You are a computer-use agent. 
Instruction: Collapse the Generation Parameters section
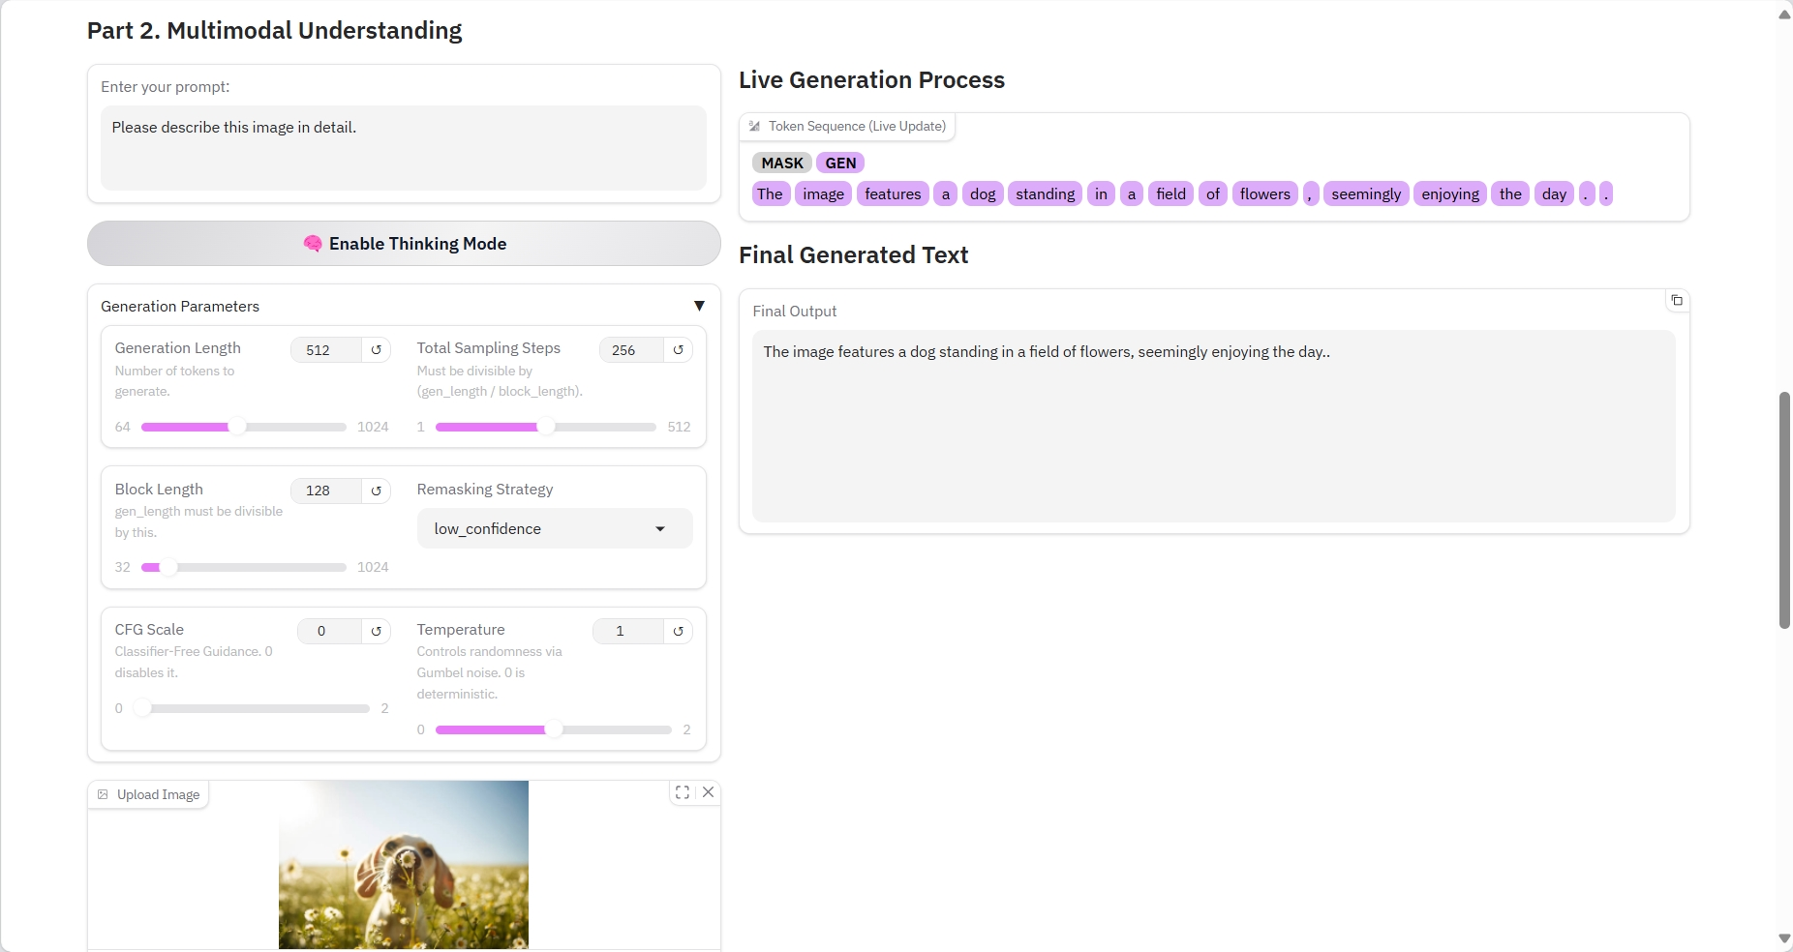[x=699, y=306]
